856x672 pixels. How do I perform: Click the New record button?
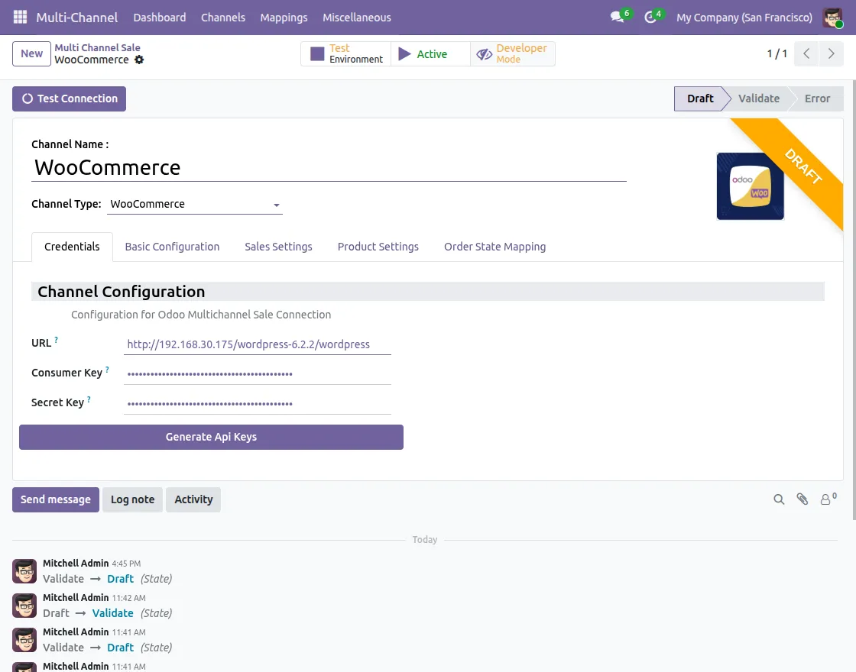[31, 53]
